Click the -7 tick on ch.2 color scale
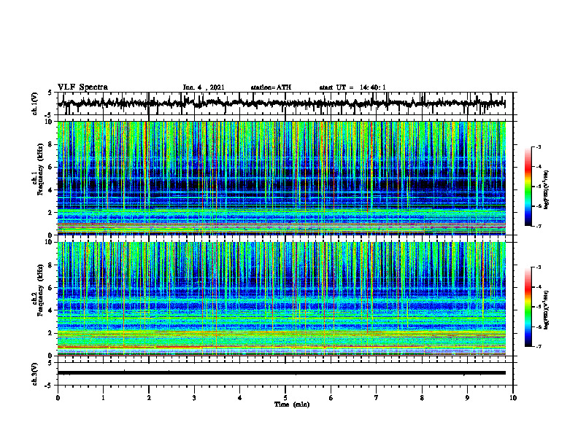The image size is (578, 446). [x=538, y=346]
